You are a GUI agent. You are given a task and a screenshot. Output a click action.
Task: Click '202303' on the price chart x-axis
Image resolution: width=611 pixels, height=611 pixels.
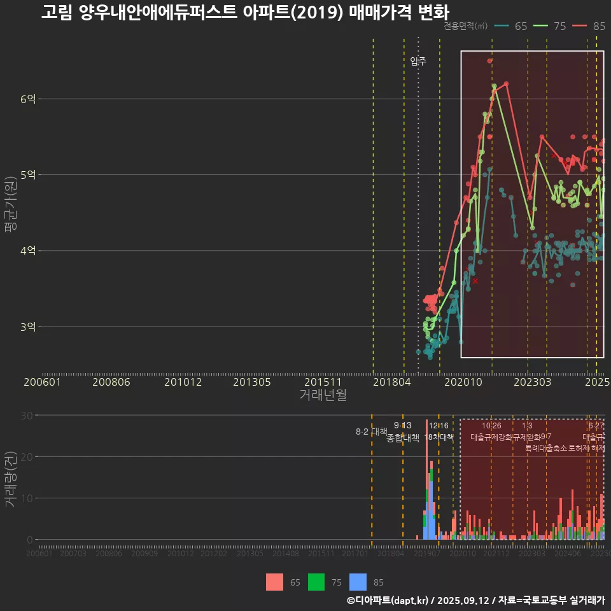[532, 382]
